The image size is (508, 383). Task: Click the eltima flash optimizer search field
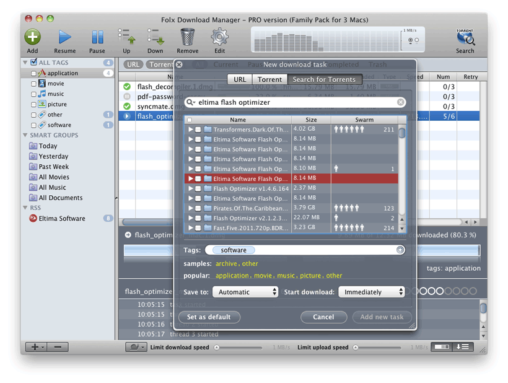pos(295,102)
